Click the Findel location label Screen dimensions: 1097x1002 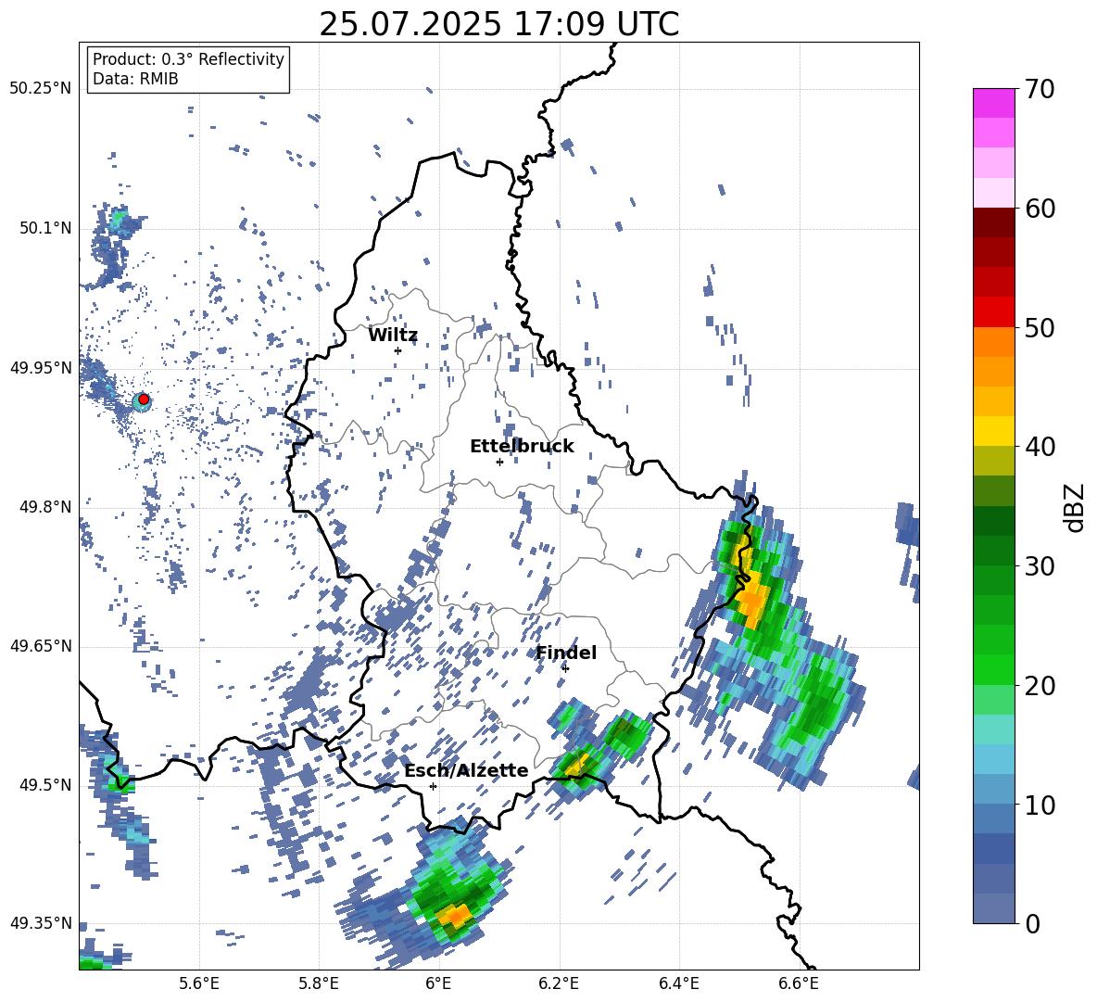pyautogui.click(x=566, y=653)
